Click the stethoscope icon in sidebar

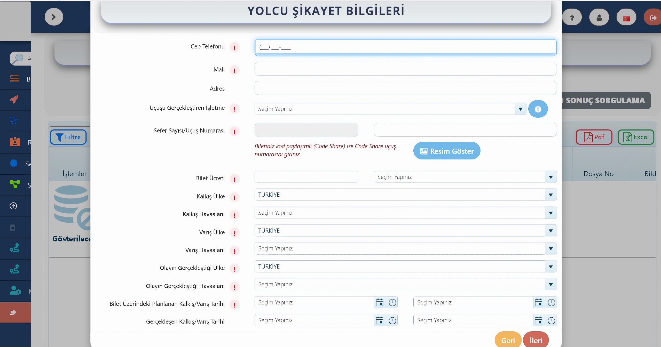(13, 120)
